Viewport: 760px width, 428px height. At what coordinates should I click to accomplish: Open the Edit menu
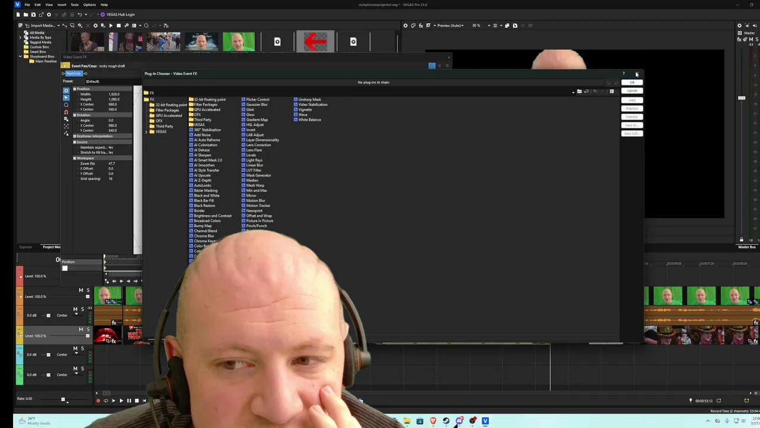pos(37,5)
